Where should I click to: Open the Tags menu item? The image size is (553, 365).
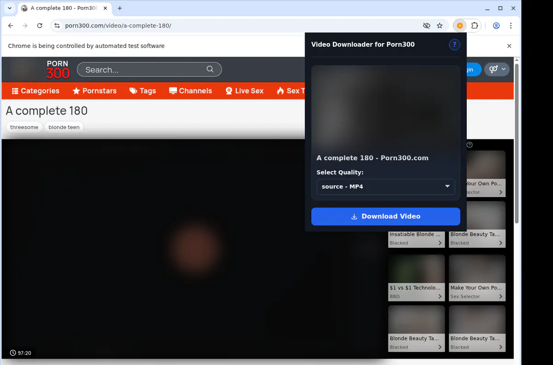(x=142, y=91)
